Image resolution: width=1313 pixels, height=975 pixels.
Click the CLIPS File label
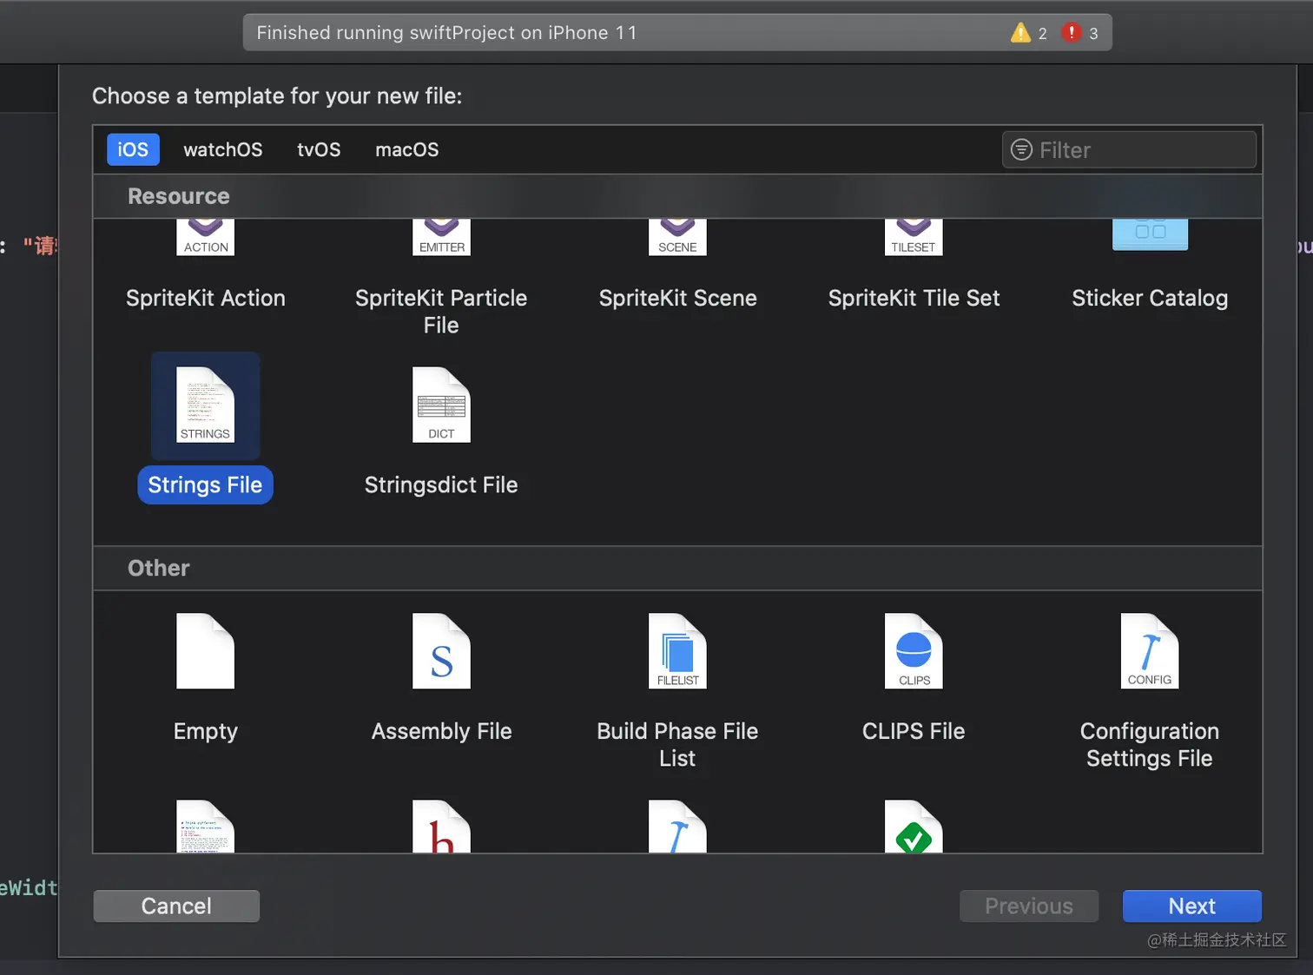pyautogui.click(x=914, y=731)
